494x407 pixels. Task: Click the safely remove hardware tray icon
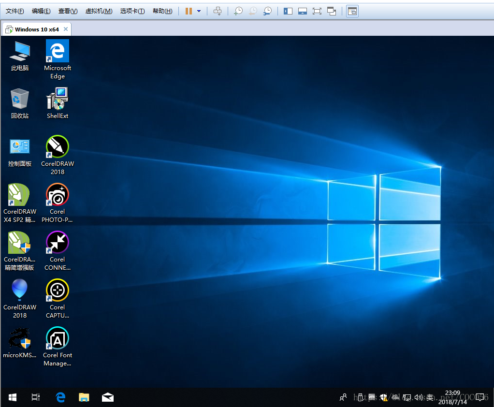(361, 397)
